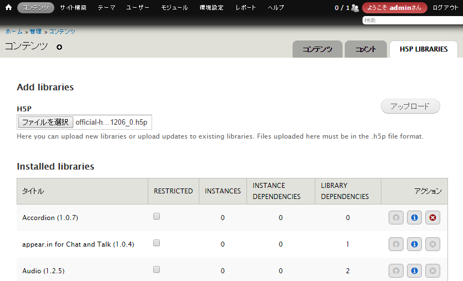
Task: Click the INSTANCES column header
Action: [223, 191]
